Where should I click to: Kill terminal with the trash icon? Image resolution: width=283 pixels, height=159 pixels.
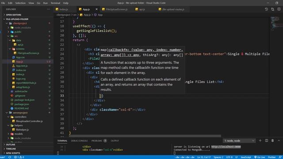[x=272, y=140]
